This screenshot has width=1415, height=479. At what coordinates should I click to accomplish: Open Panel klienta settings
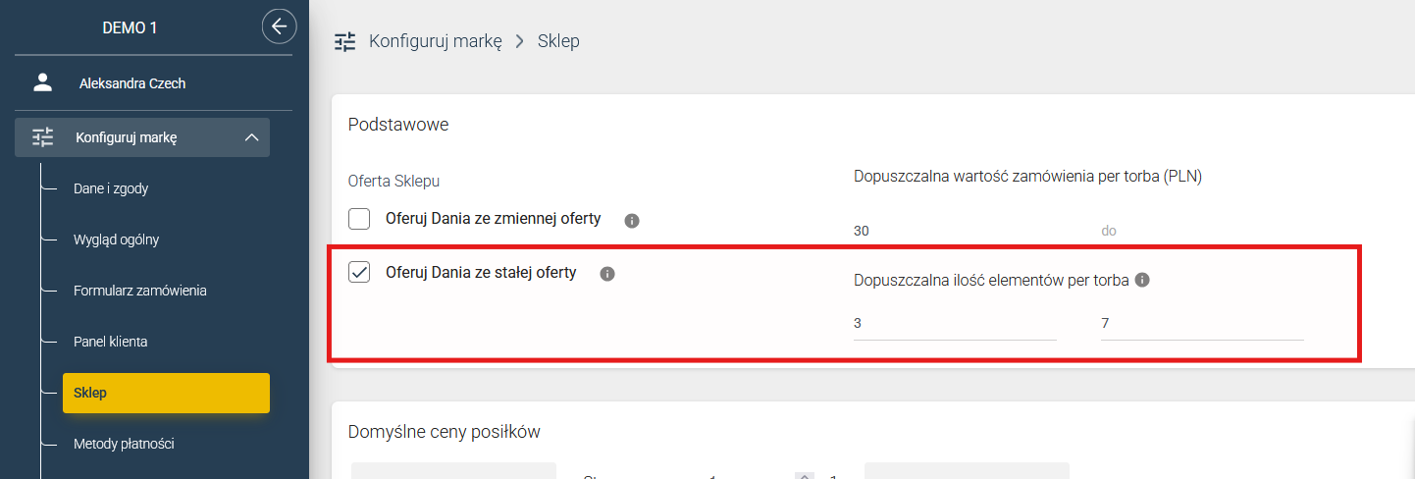point(111,342)
